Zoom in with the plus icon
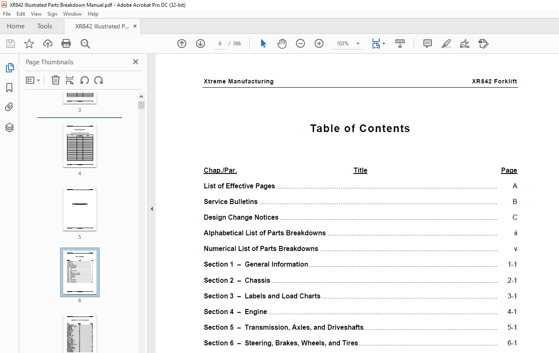Screen dimensions: 559x353 (319, 44)
